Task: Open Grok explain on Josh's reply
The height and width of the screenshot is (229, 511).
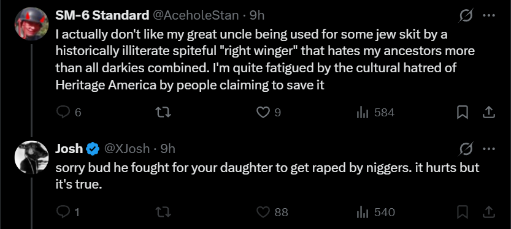Action: pos(466,149)
